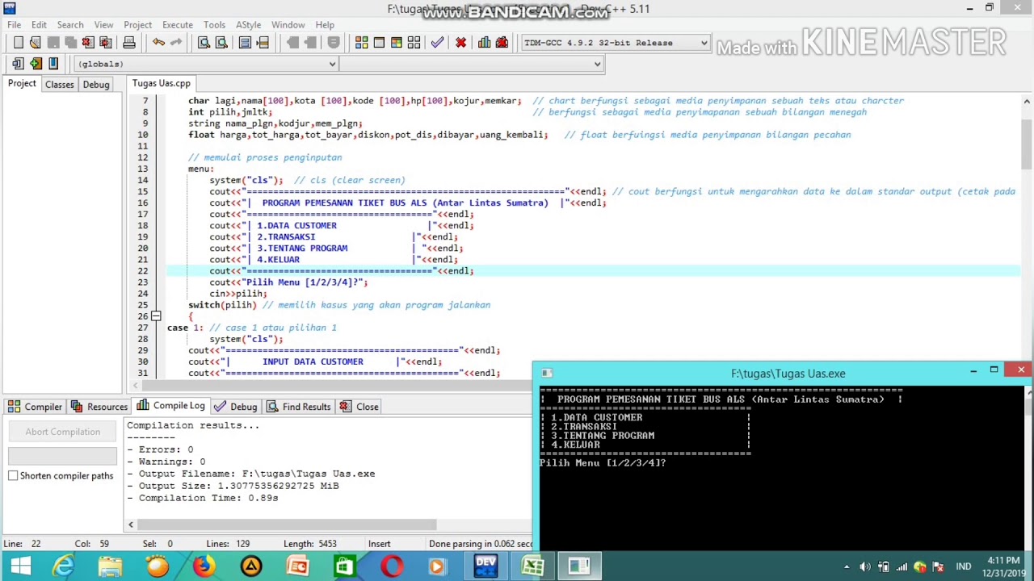Click the Profile Analysis chart icon
Screen dimensions: 1034x581
(484, 43)
